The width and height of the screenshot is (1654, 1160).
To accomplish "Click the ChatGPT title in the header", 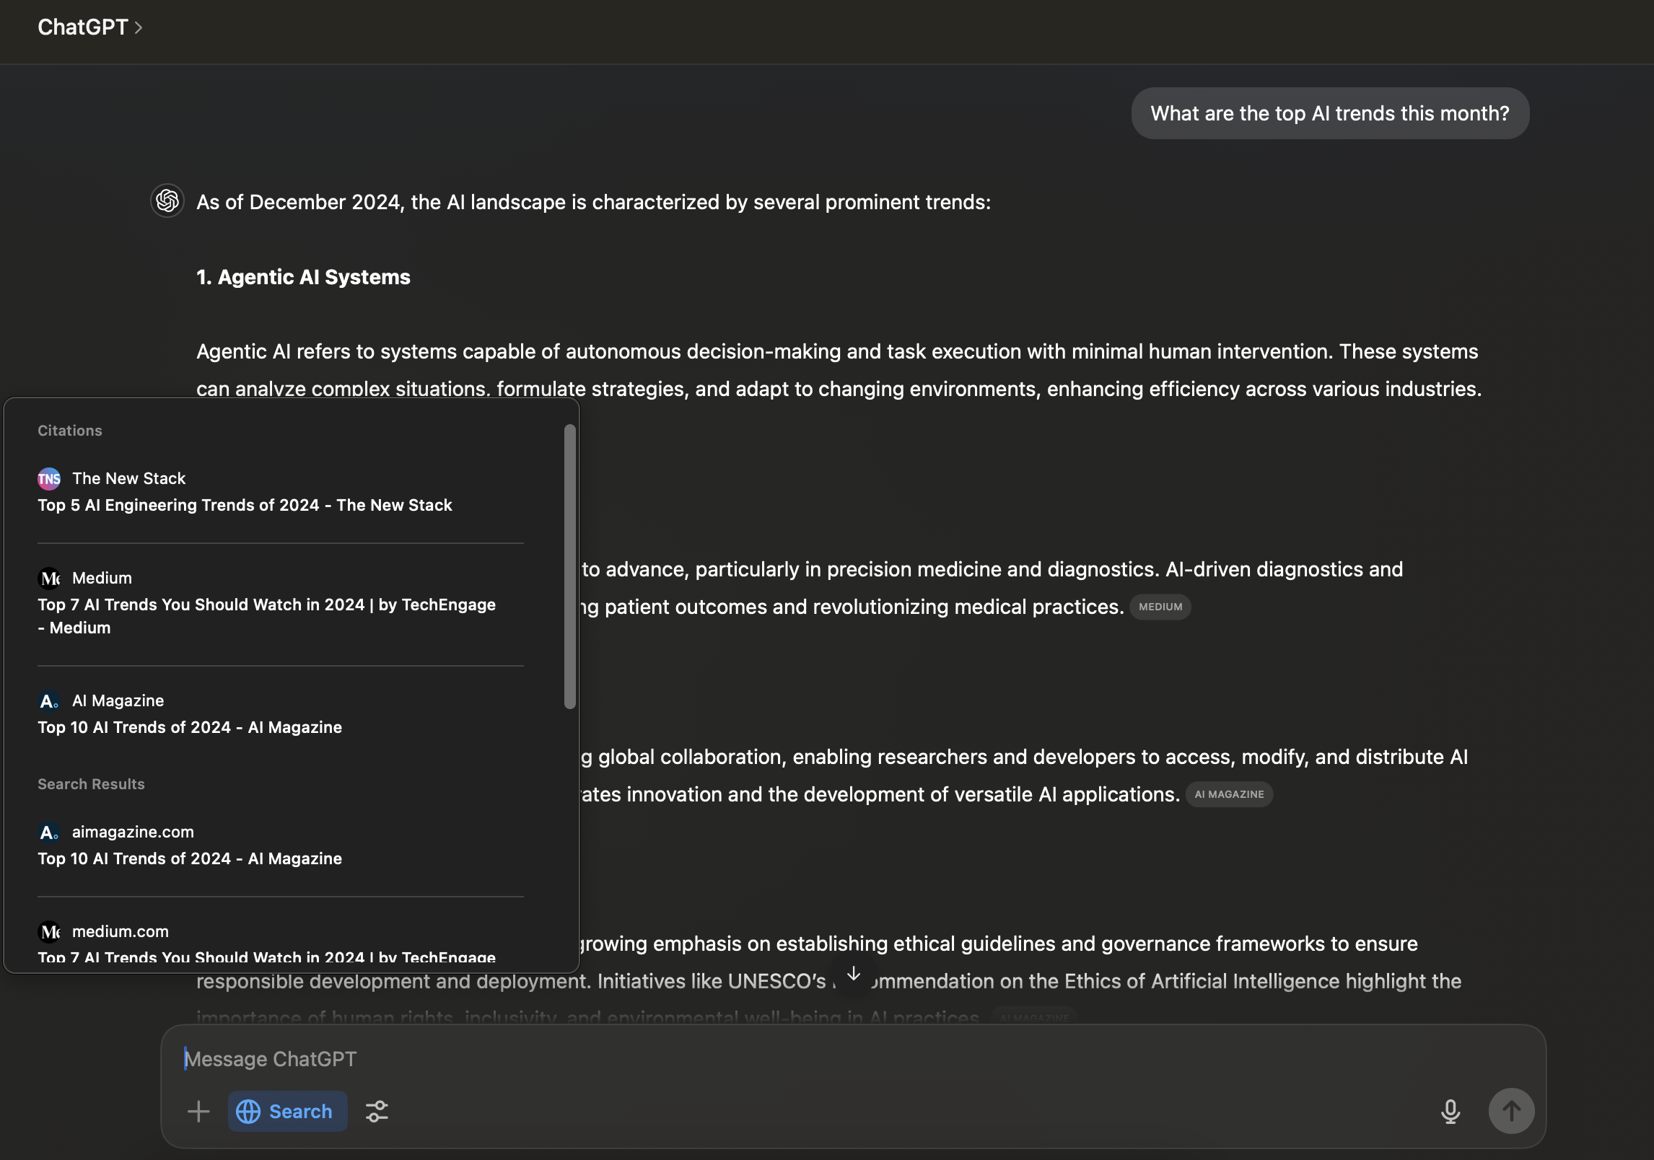I will (82, 27).
